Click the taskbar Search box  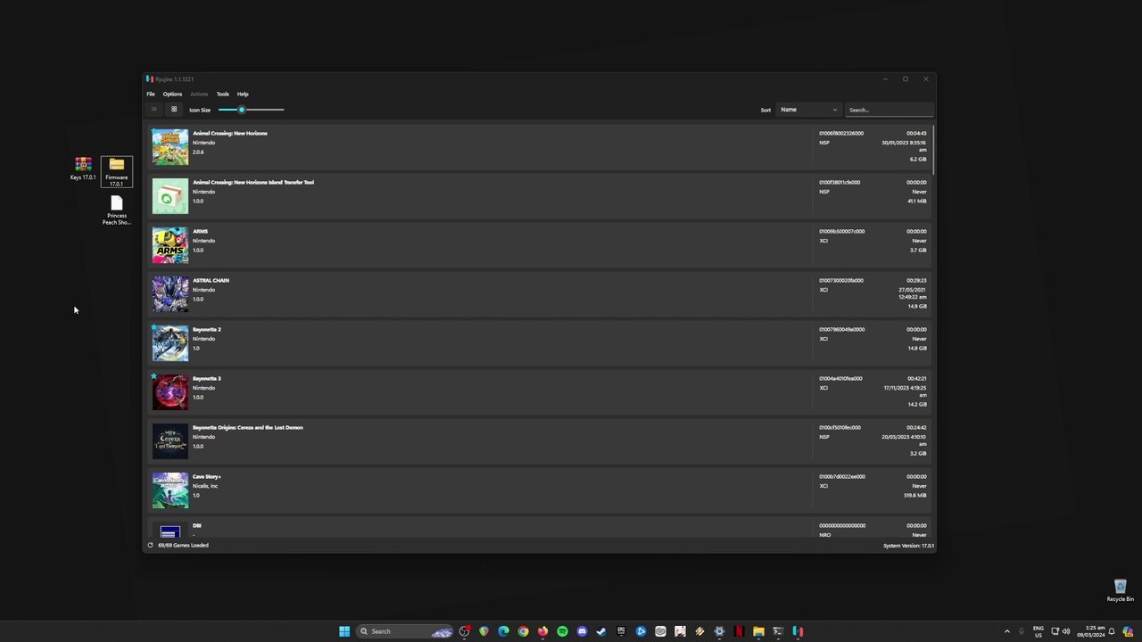pyautogui.click(x=405, y=631)
